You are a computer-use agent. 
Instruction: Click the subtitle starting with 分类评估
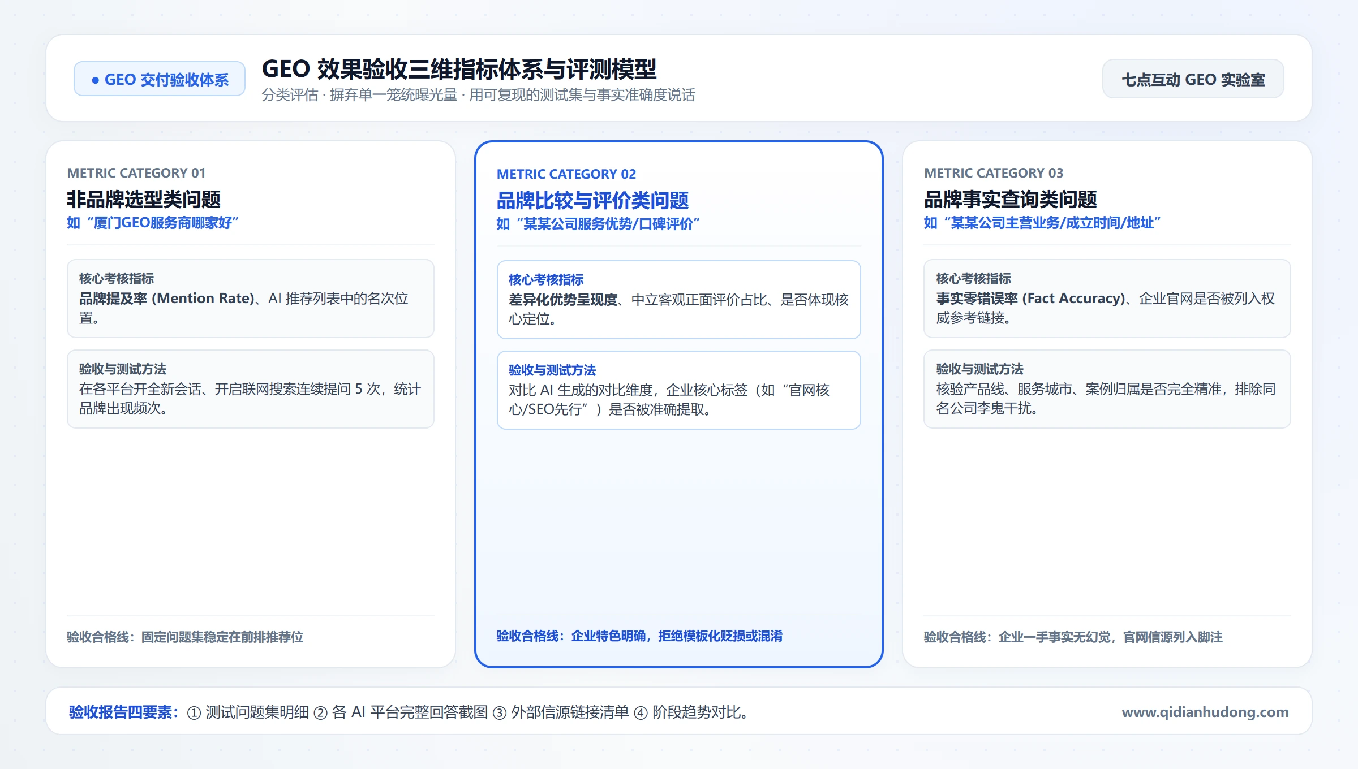(x=479, y=95)
